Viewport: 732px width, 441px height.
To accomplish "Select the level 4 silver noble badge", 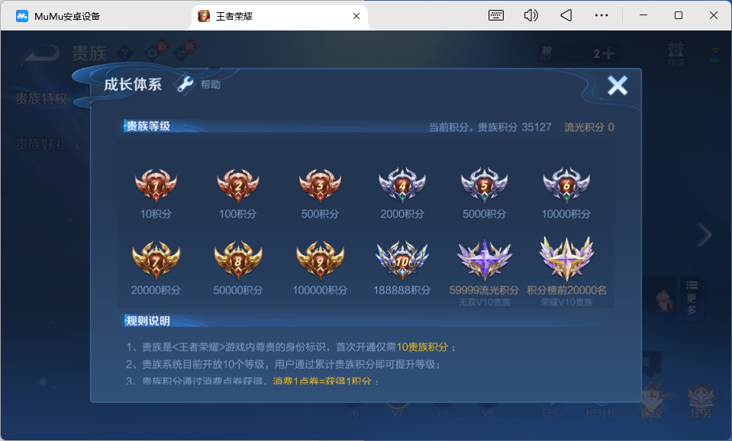I will coord(402,185).
